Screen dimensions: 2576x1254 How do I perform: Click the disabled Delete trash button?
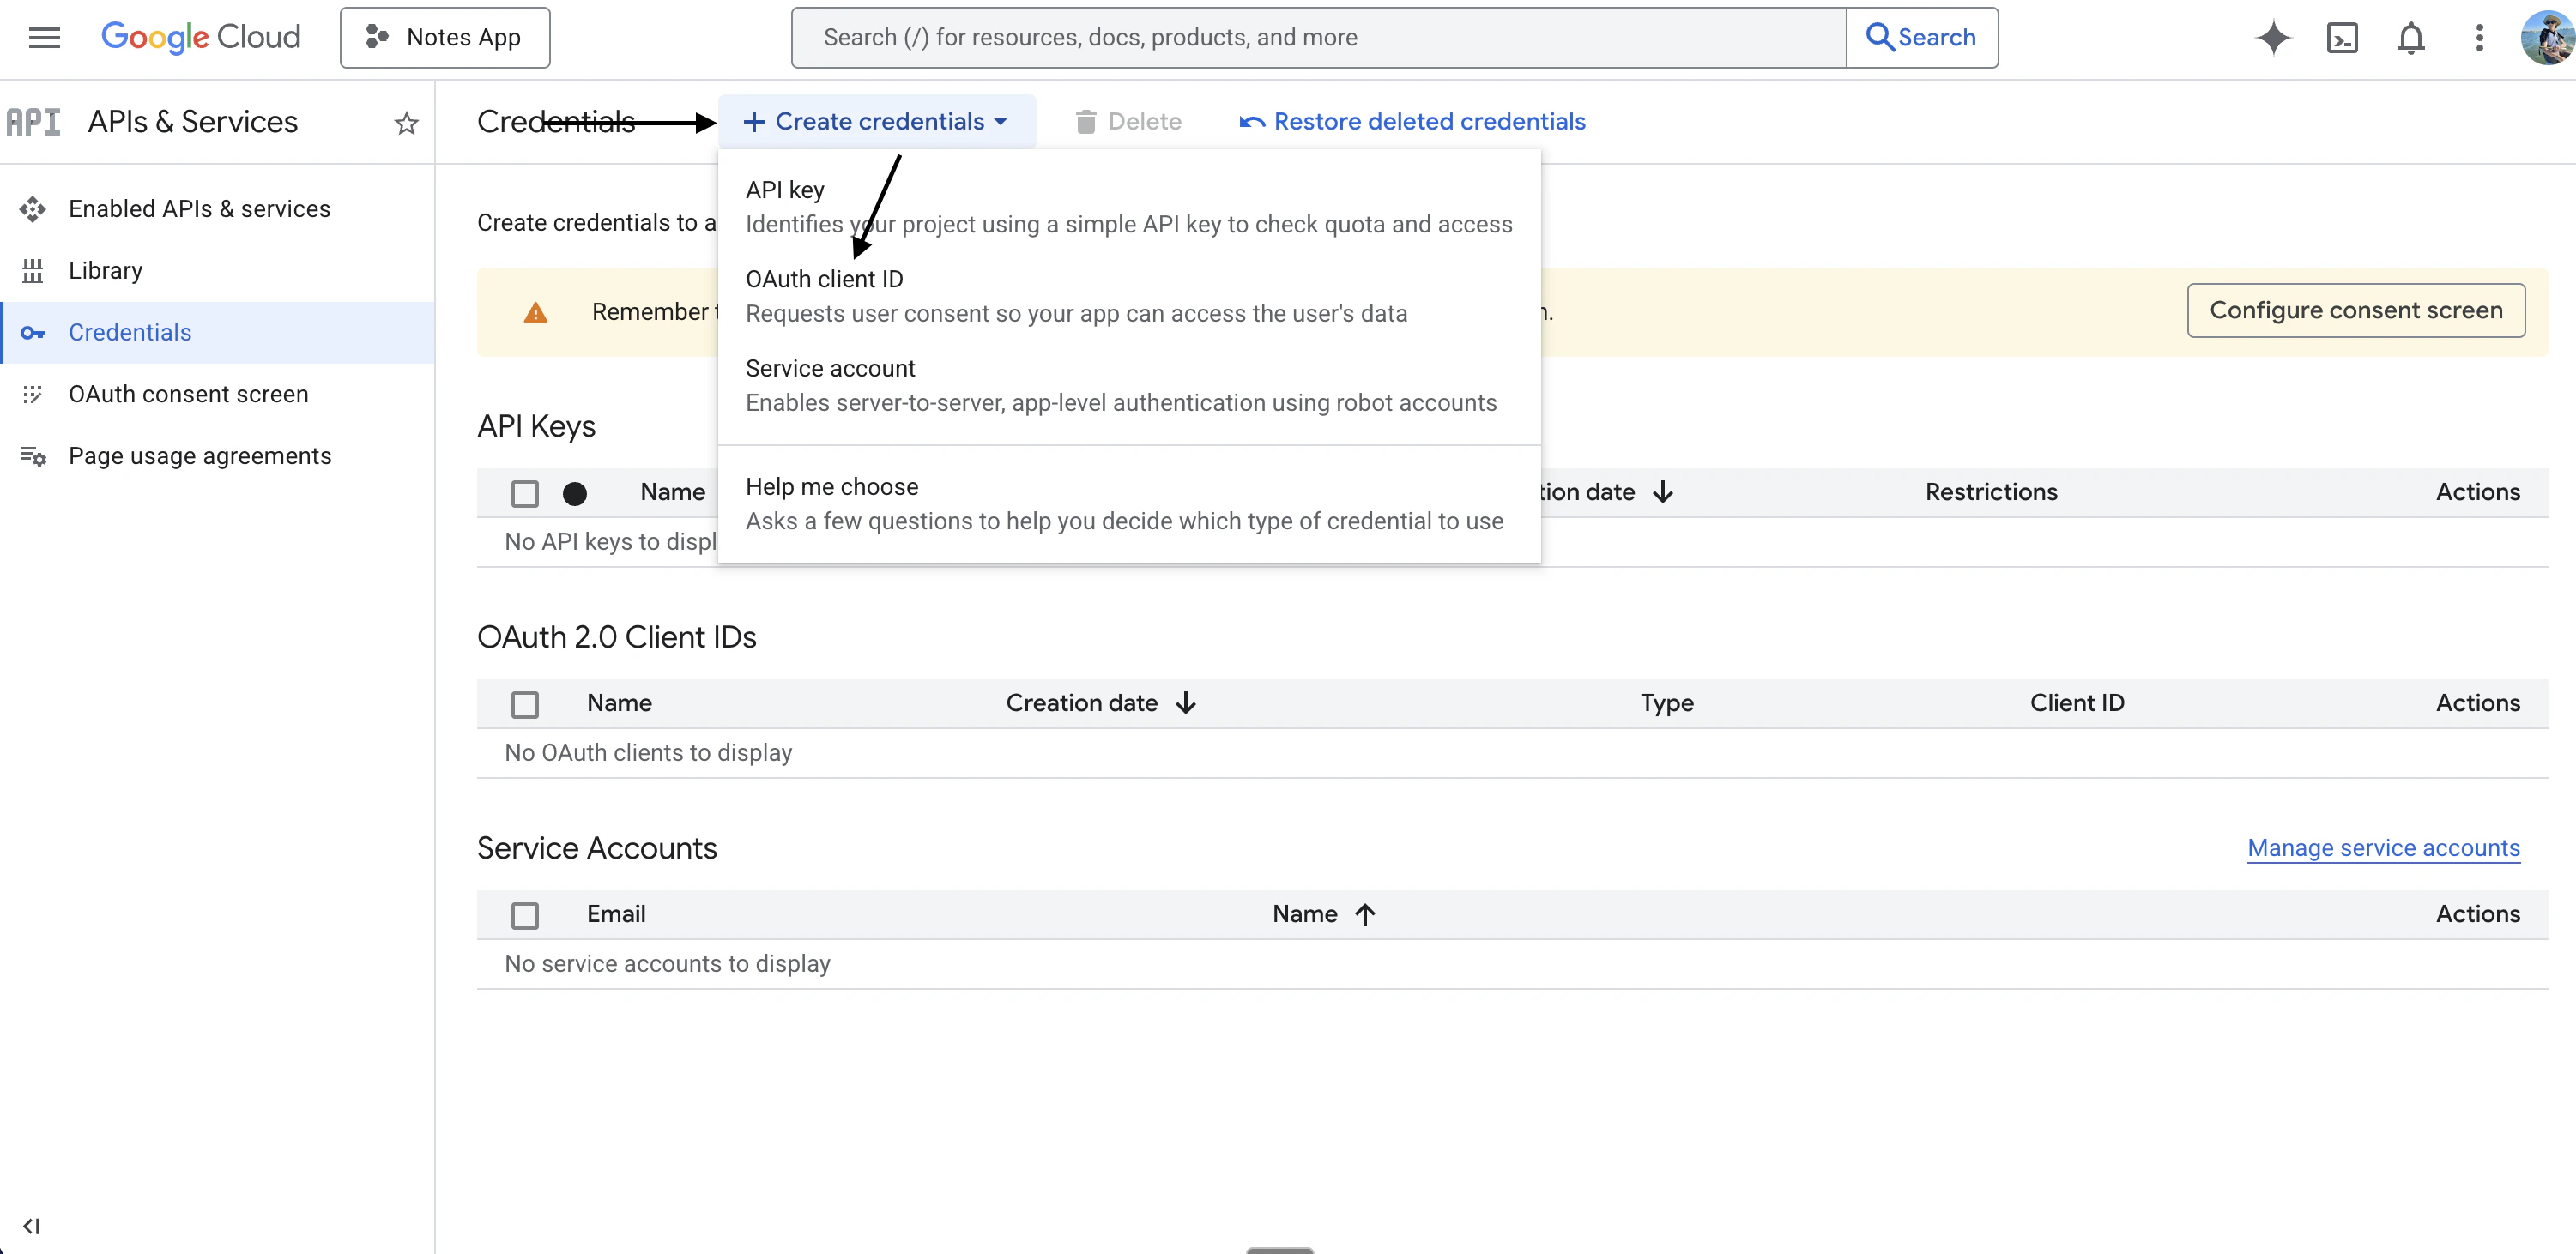pyautogui.click(x=1128, y=122)
